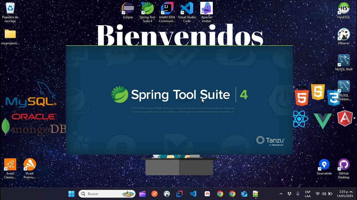Open the IntelliJ IDEA icon in taskbar
The image size is (357, 200).
point(180,194)
